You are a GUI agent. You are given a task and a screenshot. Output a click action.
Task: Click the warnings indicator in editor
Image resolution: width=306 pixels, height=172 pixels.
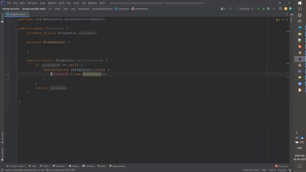pos(278,20)
